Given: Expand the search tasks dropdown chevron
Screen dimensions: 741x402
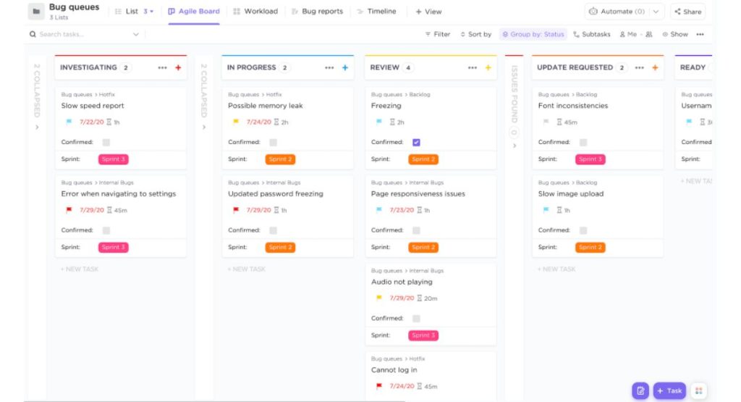Looking at the screenshot, I should tap(136, 34).
